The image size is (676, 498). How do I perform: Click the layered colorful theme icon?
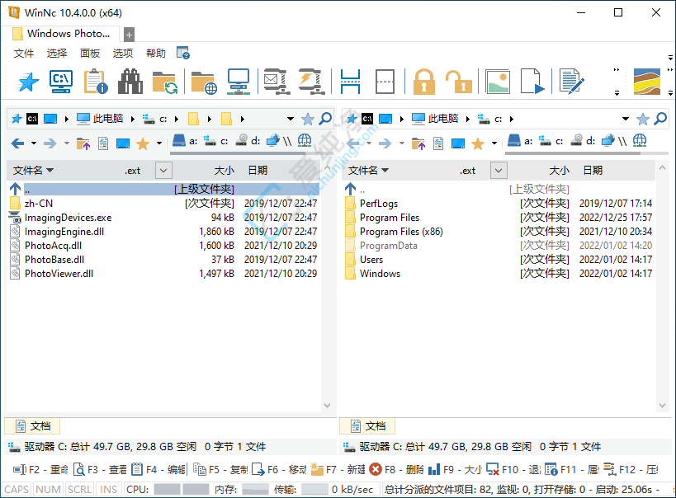coord(646,82)
